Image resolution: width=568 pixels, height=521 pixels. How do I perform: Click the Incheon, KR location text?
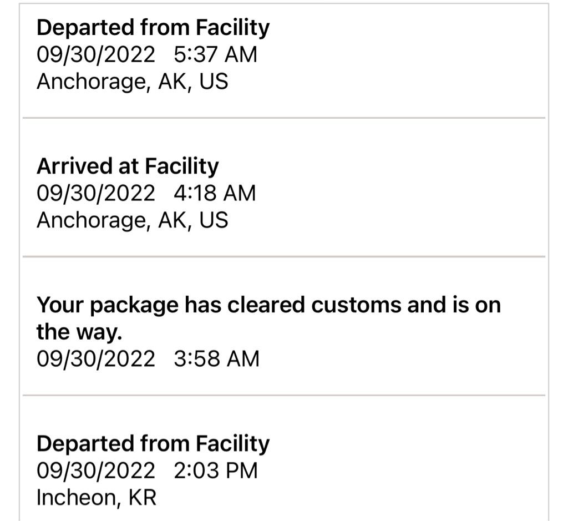point(97,498)
